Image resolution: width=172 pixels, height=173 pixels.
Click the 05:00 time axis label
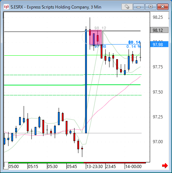pos(14,167)
